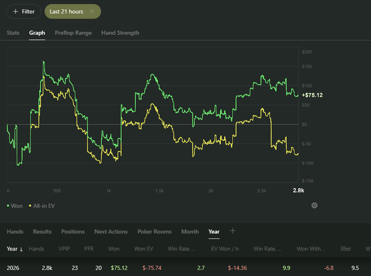Sort table by VPIP column header
The height and width of the screenshot is (276, 371).
64,249
